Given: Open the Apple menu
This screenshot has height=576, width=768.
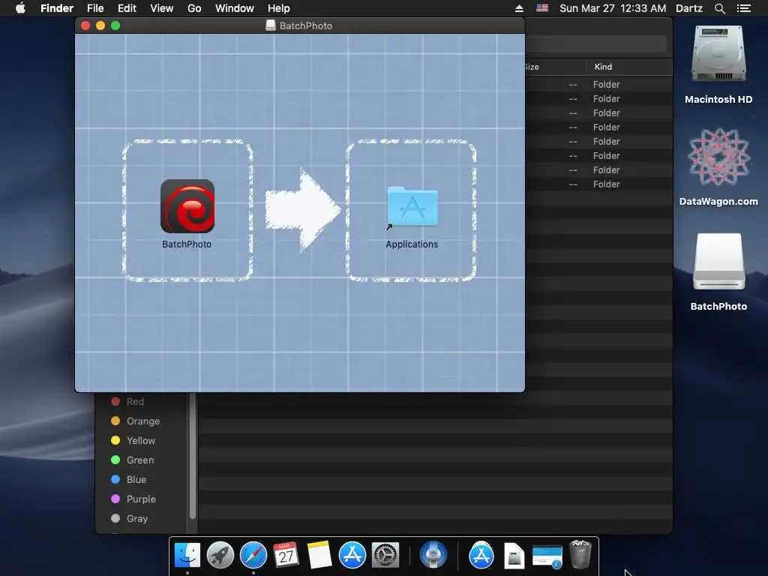Looking at the screenshot, I should 20,8.
